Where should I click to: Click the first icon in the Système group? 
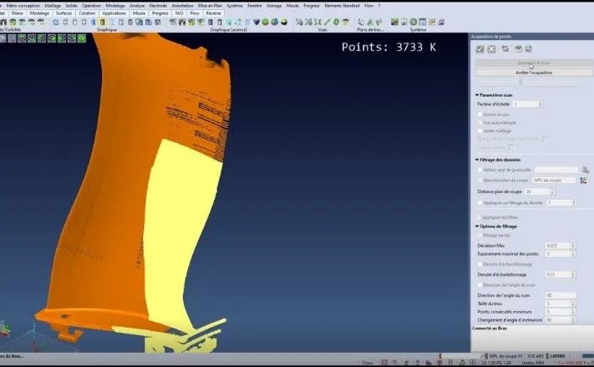[x=394, y=22]
